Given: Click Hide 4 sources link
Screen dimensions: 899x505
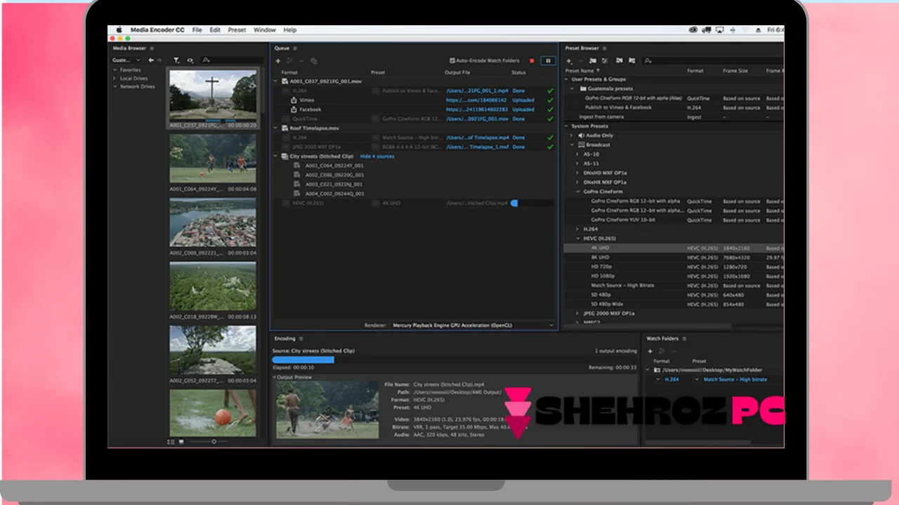Looking at the screenshot, I should point(377,156).
